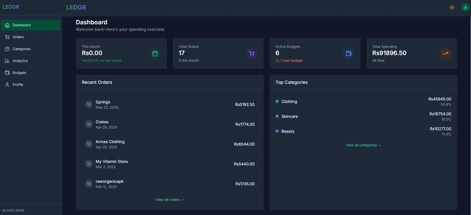This screenshot has height=215, width=471.
Task: Open Categories in the sidebar
Action: [x=31, y=49]
